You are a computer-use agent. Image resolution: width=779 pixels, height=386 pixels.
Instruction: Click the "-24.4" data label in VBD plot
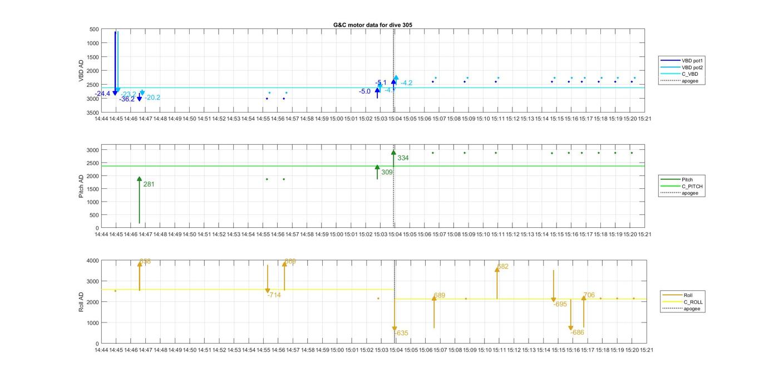(103, 94)
